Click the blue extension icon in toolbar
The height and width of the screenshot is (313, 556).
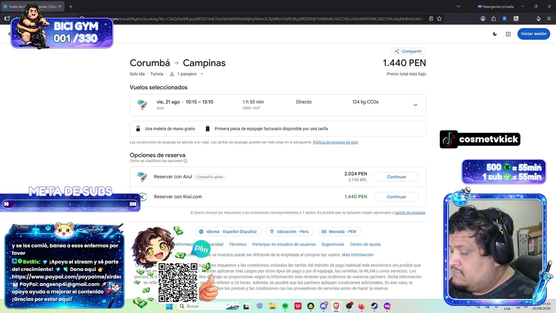point(504,19)
